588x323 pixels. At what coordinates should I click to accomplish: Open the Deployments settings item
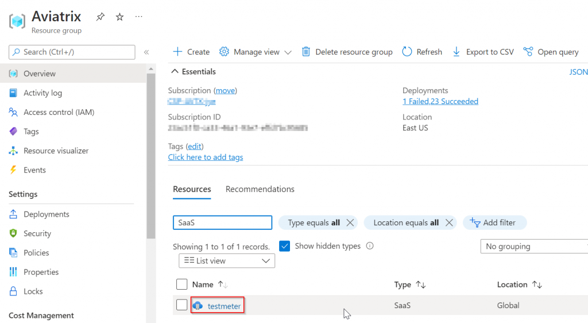(47, 214)
